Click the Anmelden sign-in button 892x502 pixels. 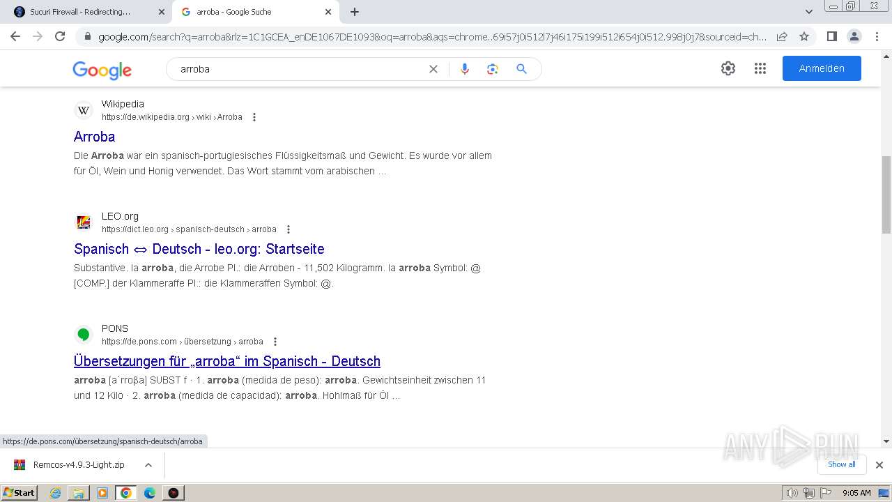click(822, 68)
